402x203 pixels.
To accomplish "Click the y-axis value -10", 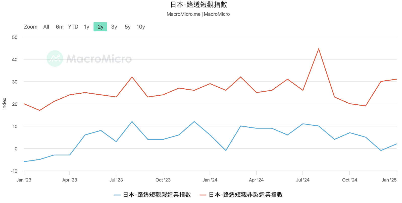I will tap(14, 171).
